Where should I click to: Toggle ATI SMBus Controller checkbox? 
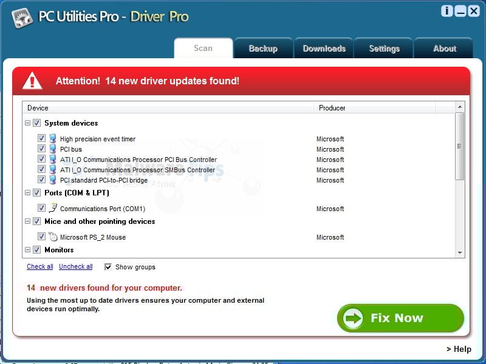point(41,169)
